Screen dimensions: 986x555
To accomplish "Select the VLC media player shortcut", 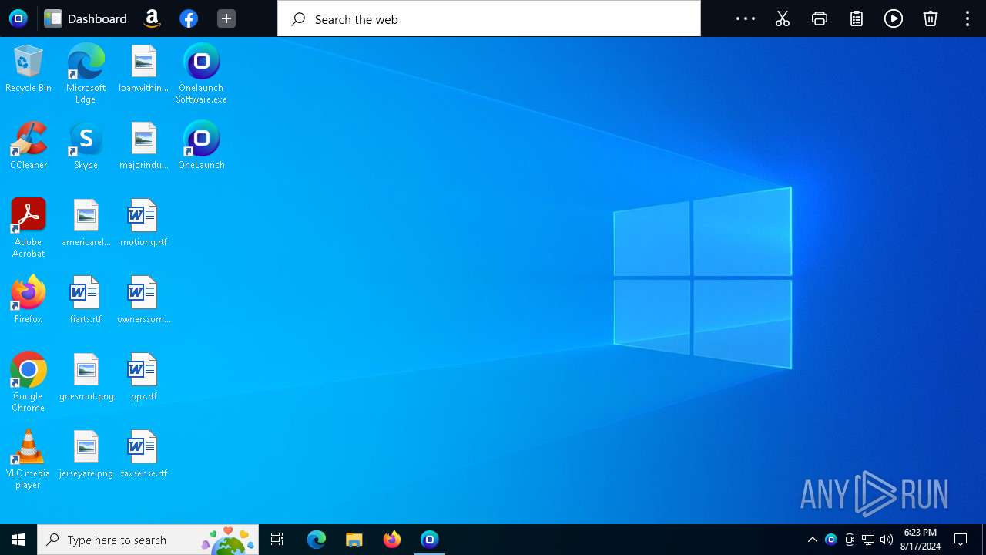I will (29, 459).
